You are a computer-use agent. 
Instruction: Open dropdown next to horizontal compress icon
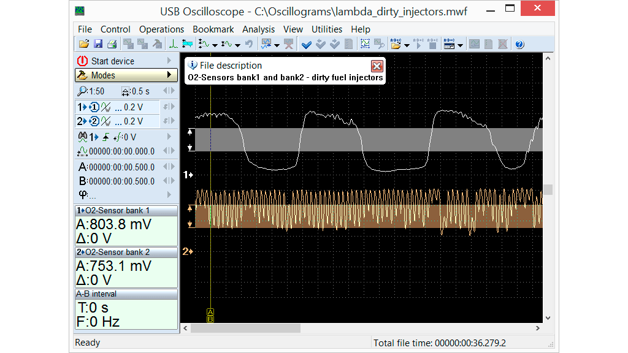237,45
